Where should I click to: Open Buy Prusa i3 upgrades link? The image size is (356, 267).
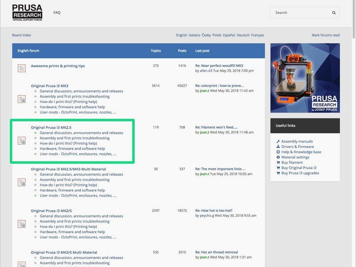pyautogui.click(x=300, y=173)
